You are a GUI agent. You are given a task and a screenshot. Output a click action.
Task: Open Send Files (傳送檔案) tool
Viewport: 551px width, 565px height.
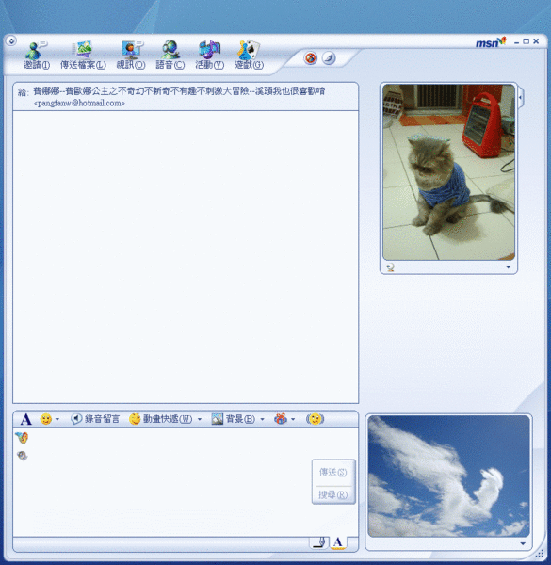83,55
